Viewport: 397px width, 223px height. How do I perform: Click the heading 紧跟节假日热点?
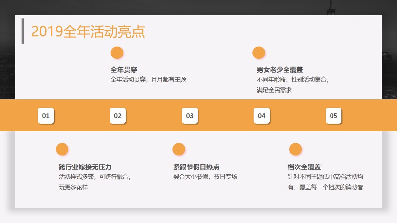197,167
